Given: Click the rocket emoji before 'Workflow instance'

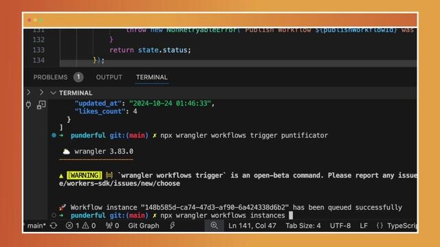Looking at the screenshot, I should point(63,207).
